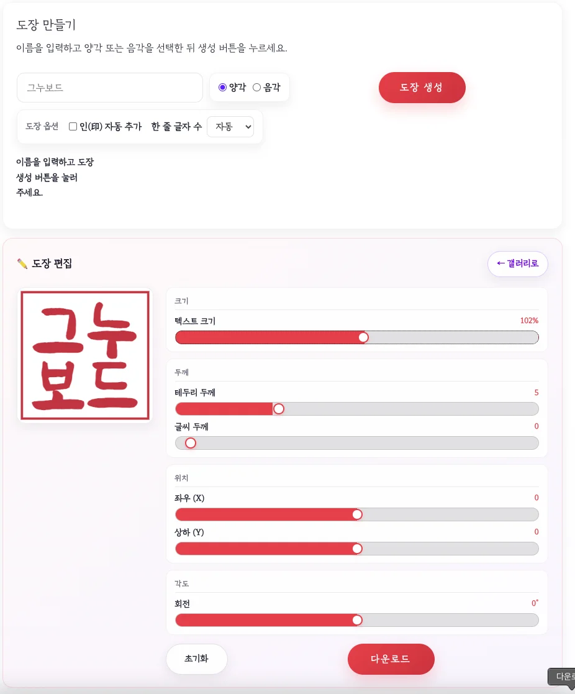575x694 pixels.
Task: Click the pencil icon beside 도장 편집
Action: pyautogui.click(x=22, y=264)
